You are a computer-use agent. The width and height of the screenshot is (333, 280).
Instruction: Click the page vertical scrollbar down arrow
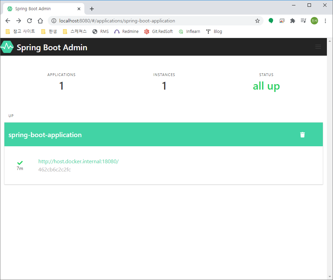330,277
